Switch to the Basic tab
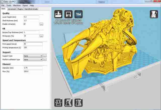The height and width of the screenshot is (110, 161). click(x=4, y=9)
